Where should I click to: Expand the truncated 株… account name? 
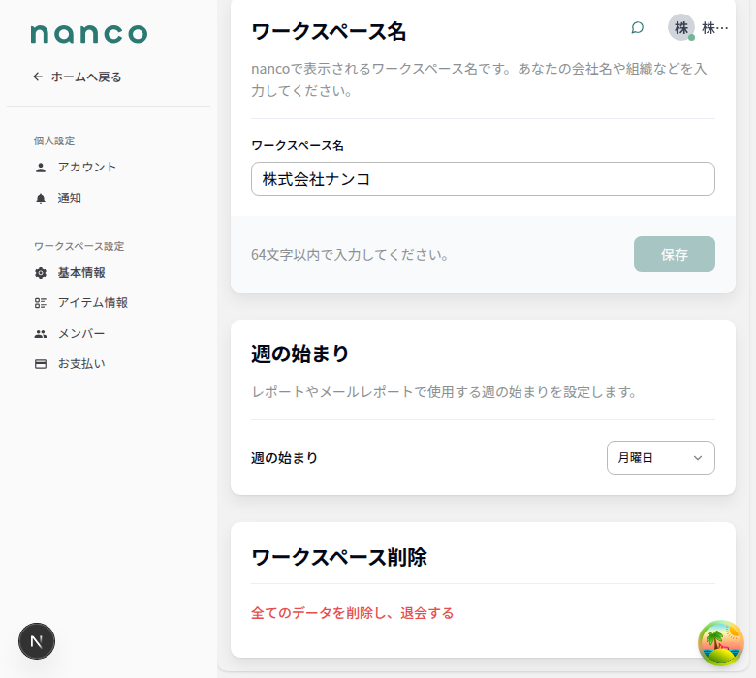tap(714, 28)
